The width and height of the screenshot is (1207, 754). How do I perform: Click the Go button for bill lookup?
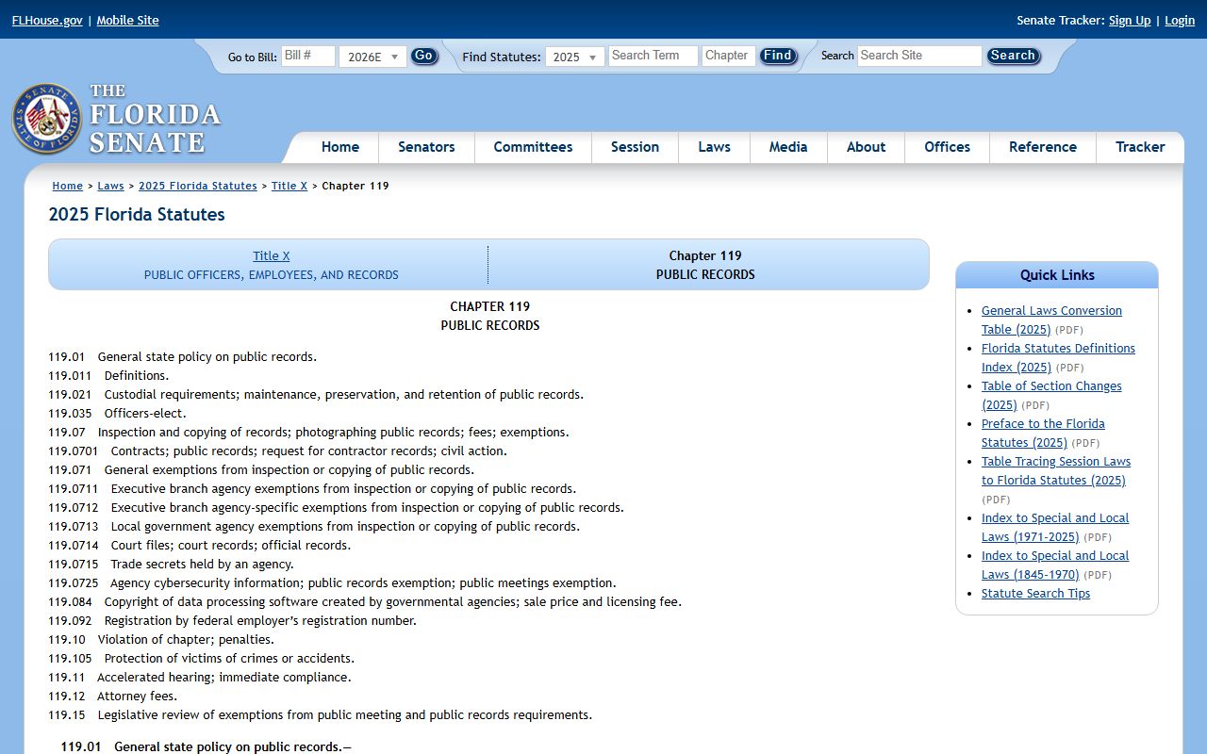click(424, 56)
